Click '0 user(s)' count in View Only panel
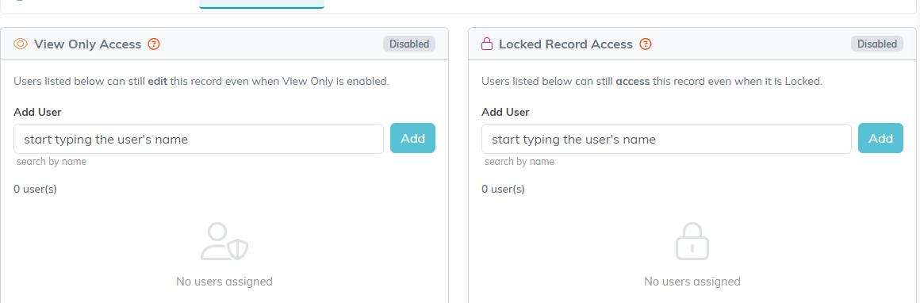This screenshot has width=920, height=303. coord(35,189)
